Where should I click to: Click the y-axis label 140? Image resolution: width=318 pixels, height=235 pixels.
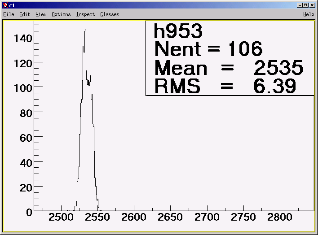[23, 38]
